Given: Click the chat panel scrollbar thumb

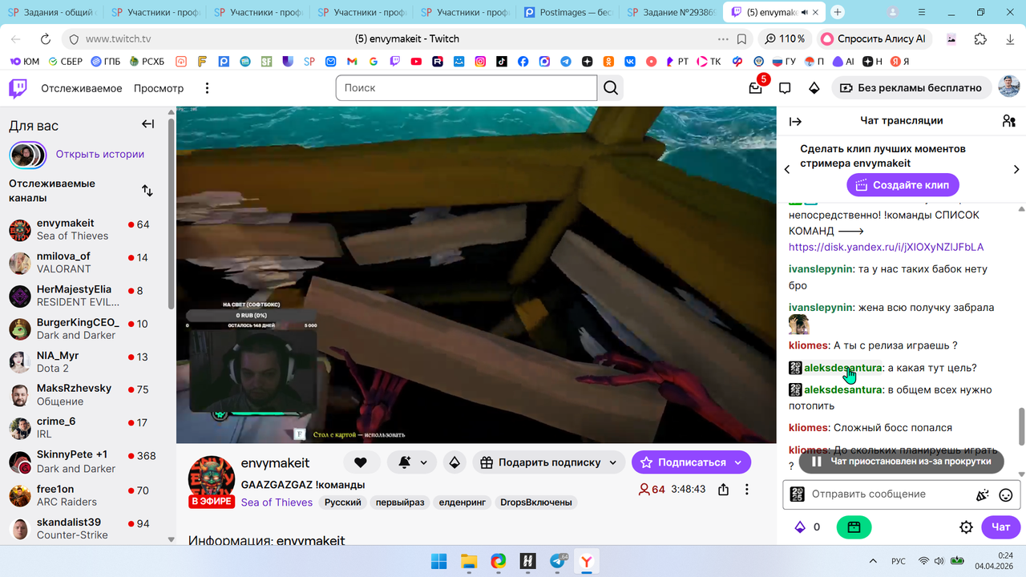Looking at the screenshot, I should tap(1021, 425).
